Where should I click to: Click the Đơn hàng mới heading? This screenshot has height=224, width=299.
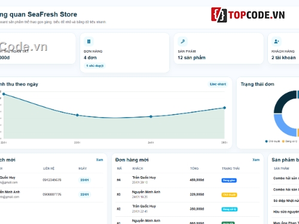[x=132, y=159]
